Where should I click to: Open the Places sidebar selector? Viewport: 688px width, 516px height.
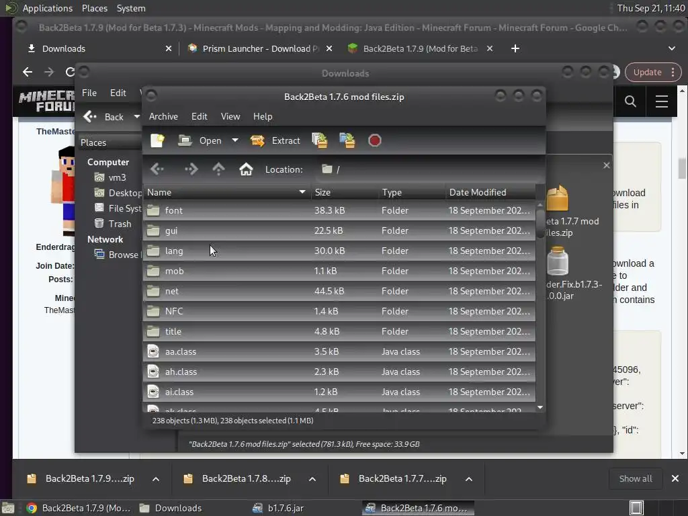[x=110, y=142]
